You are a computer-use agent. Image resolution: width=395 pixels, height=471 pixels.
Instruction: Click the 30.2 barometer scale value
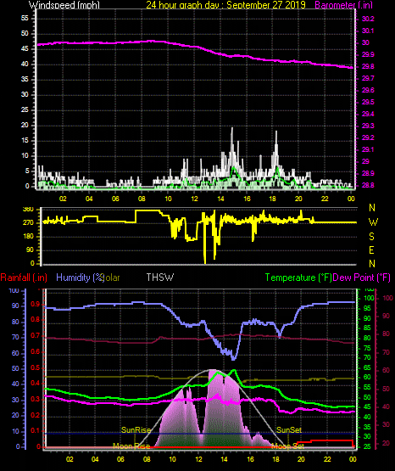[368, 19]
